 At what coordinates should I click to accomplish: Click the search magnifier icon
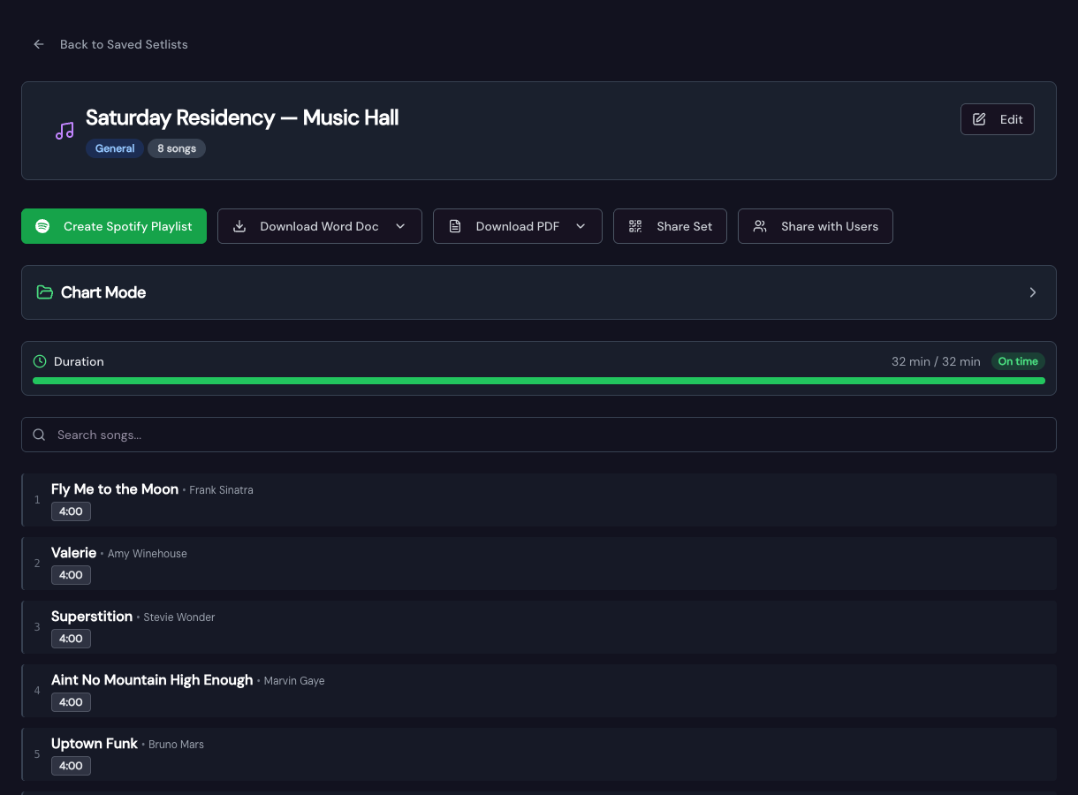tap(39, 435)
